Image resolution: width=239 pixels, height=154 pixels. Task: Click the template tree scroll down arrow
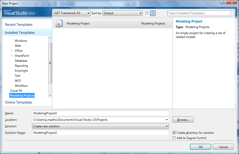click(50, 95)
